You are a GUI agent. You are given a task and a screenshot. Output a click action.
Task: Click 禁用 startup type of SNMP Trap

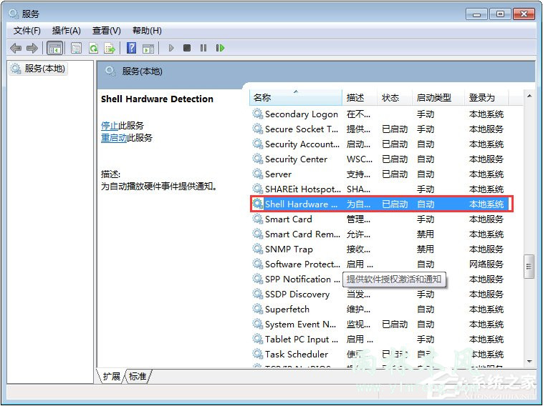tap(426, 249)
